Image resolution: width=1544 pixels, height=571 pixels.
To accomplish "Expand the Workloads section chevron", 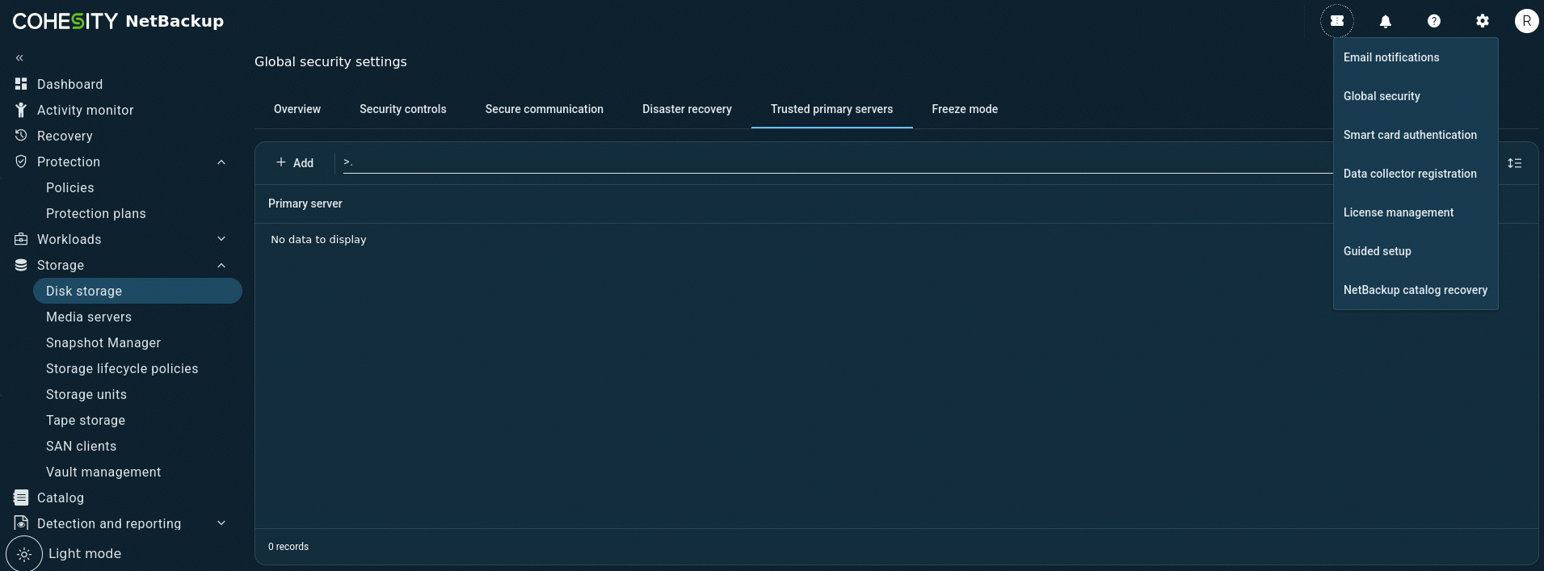I will click(x=221, y=239).
